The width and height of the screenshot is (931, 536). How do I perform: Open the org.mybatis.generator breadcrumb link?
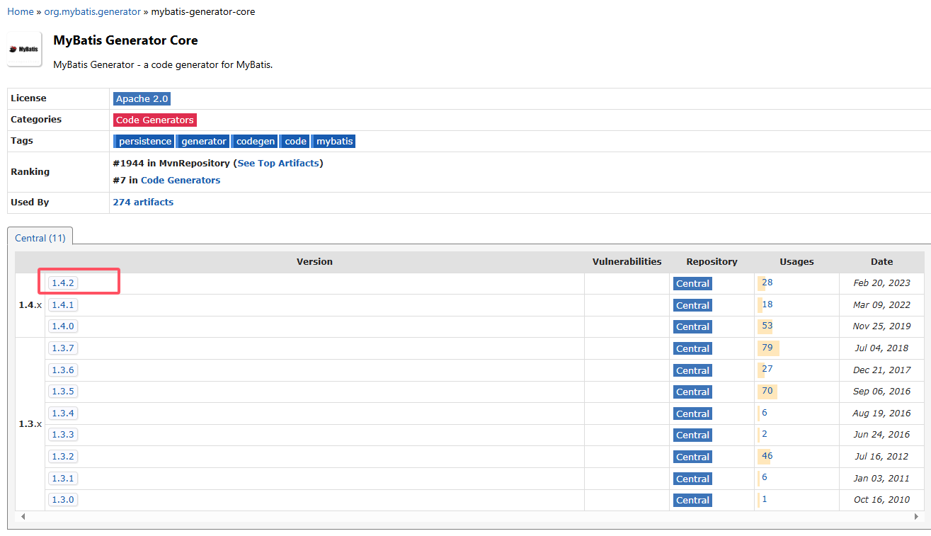[x=92, y=11]
